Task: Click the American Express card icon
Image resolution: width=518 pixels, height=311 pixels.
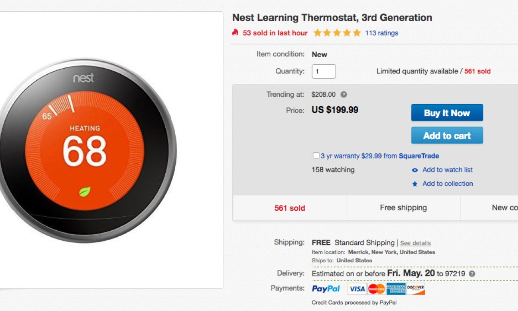Action: pyautogui.click(x=396, y=289)
